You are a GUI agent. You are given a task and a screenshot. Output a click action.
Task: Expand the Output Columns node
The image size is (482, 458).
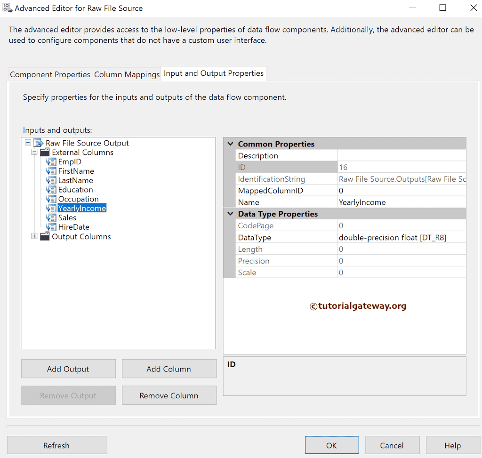coord(33,236)
